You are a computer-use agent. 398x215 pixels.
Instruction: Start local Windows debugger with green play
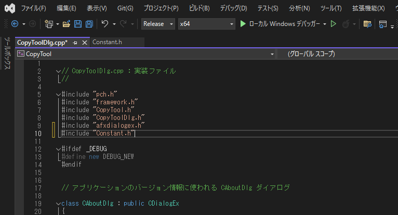[x=244, y=24]
